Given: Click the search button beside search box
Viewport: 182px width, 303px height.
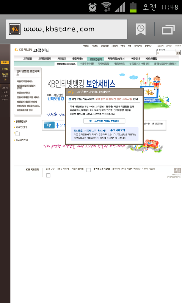Looking at the screenshot, I should coord(178,53).
